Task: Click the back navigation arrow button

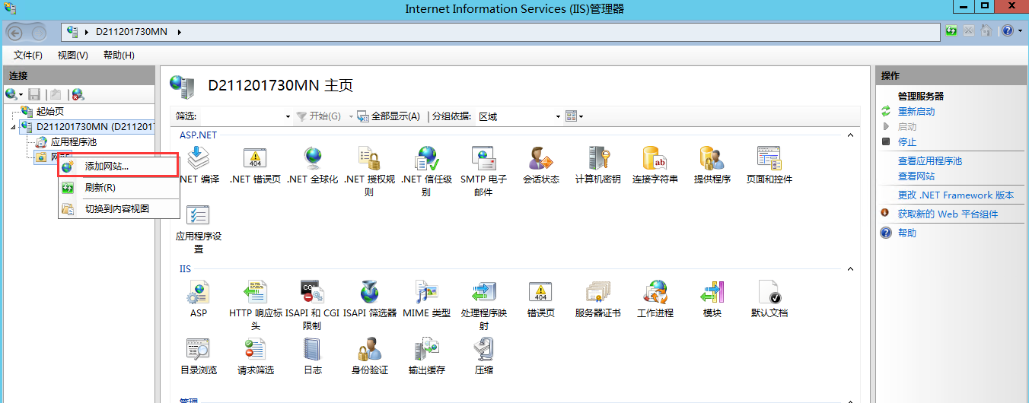Action: tap(17, 32)
